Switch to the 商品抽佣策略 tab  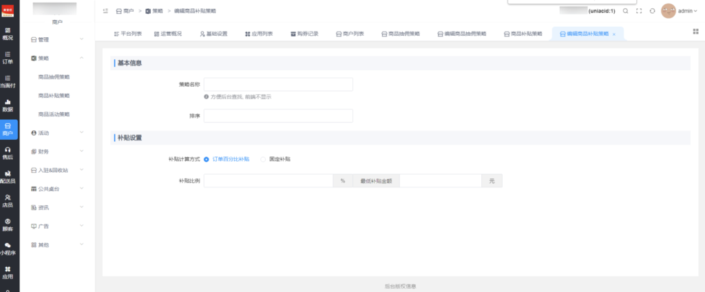401,34
